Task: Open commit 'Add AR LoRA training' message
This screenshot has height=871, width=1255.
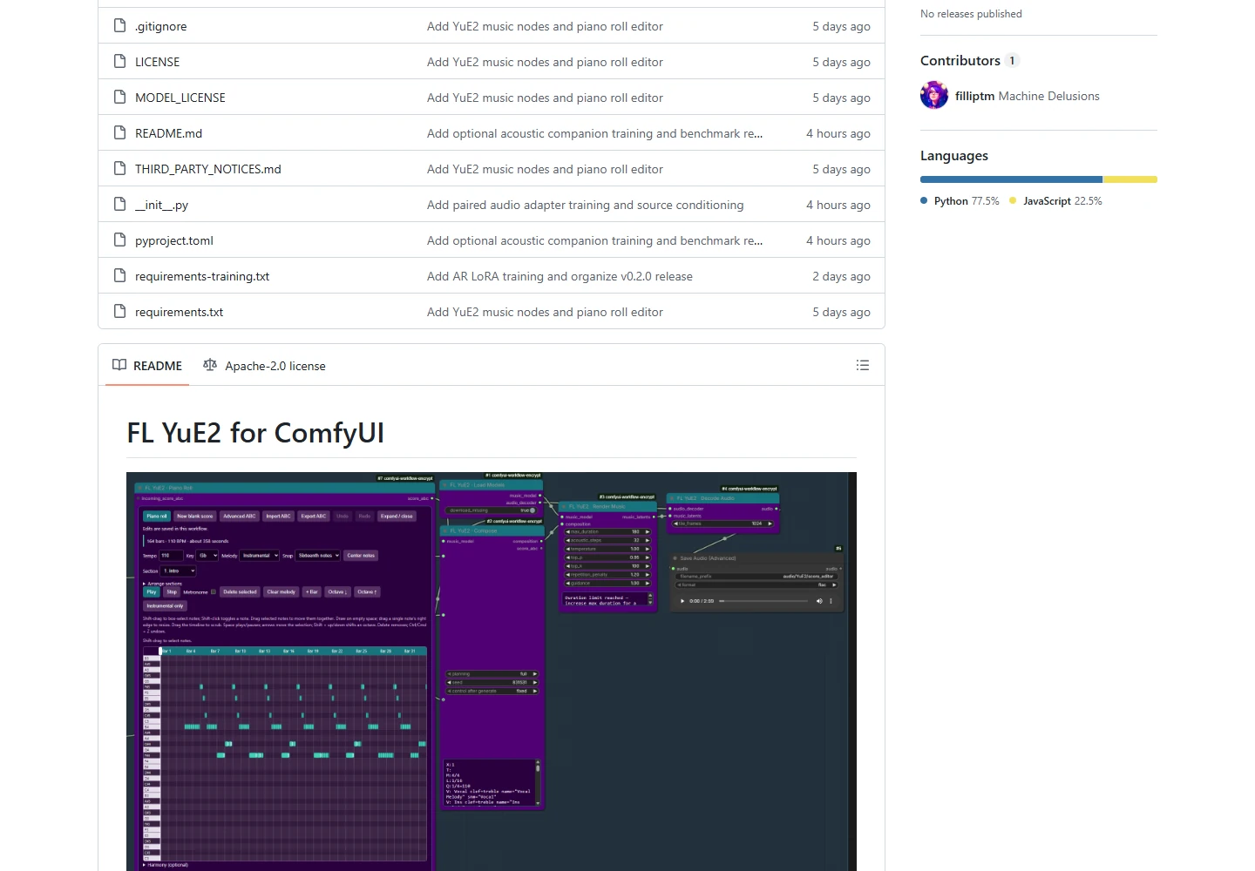Action: point(560,276)
